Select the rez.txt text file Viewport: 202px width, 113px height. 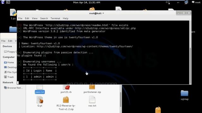[92, 102]
